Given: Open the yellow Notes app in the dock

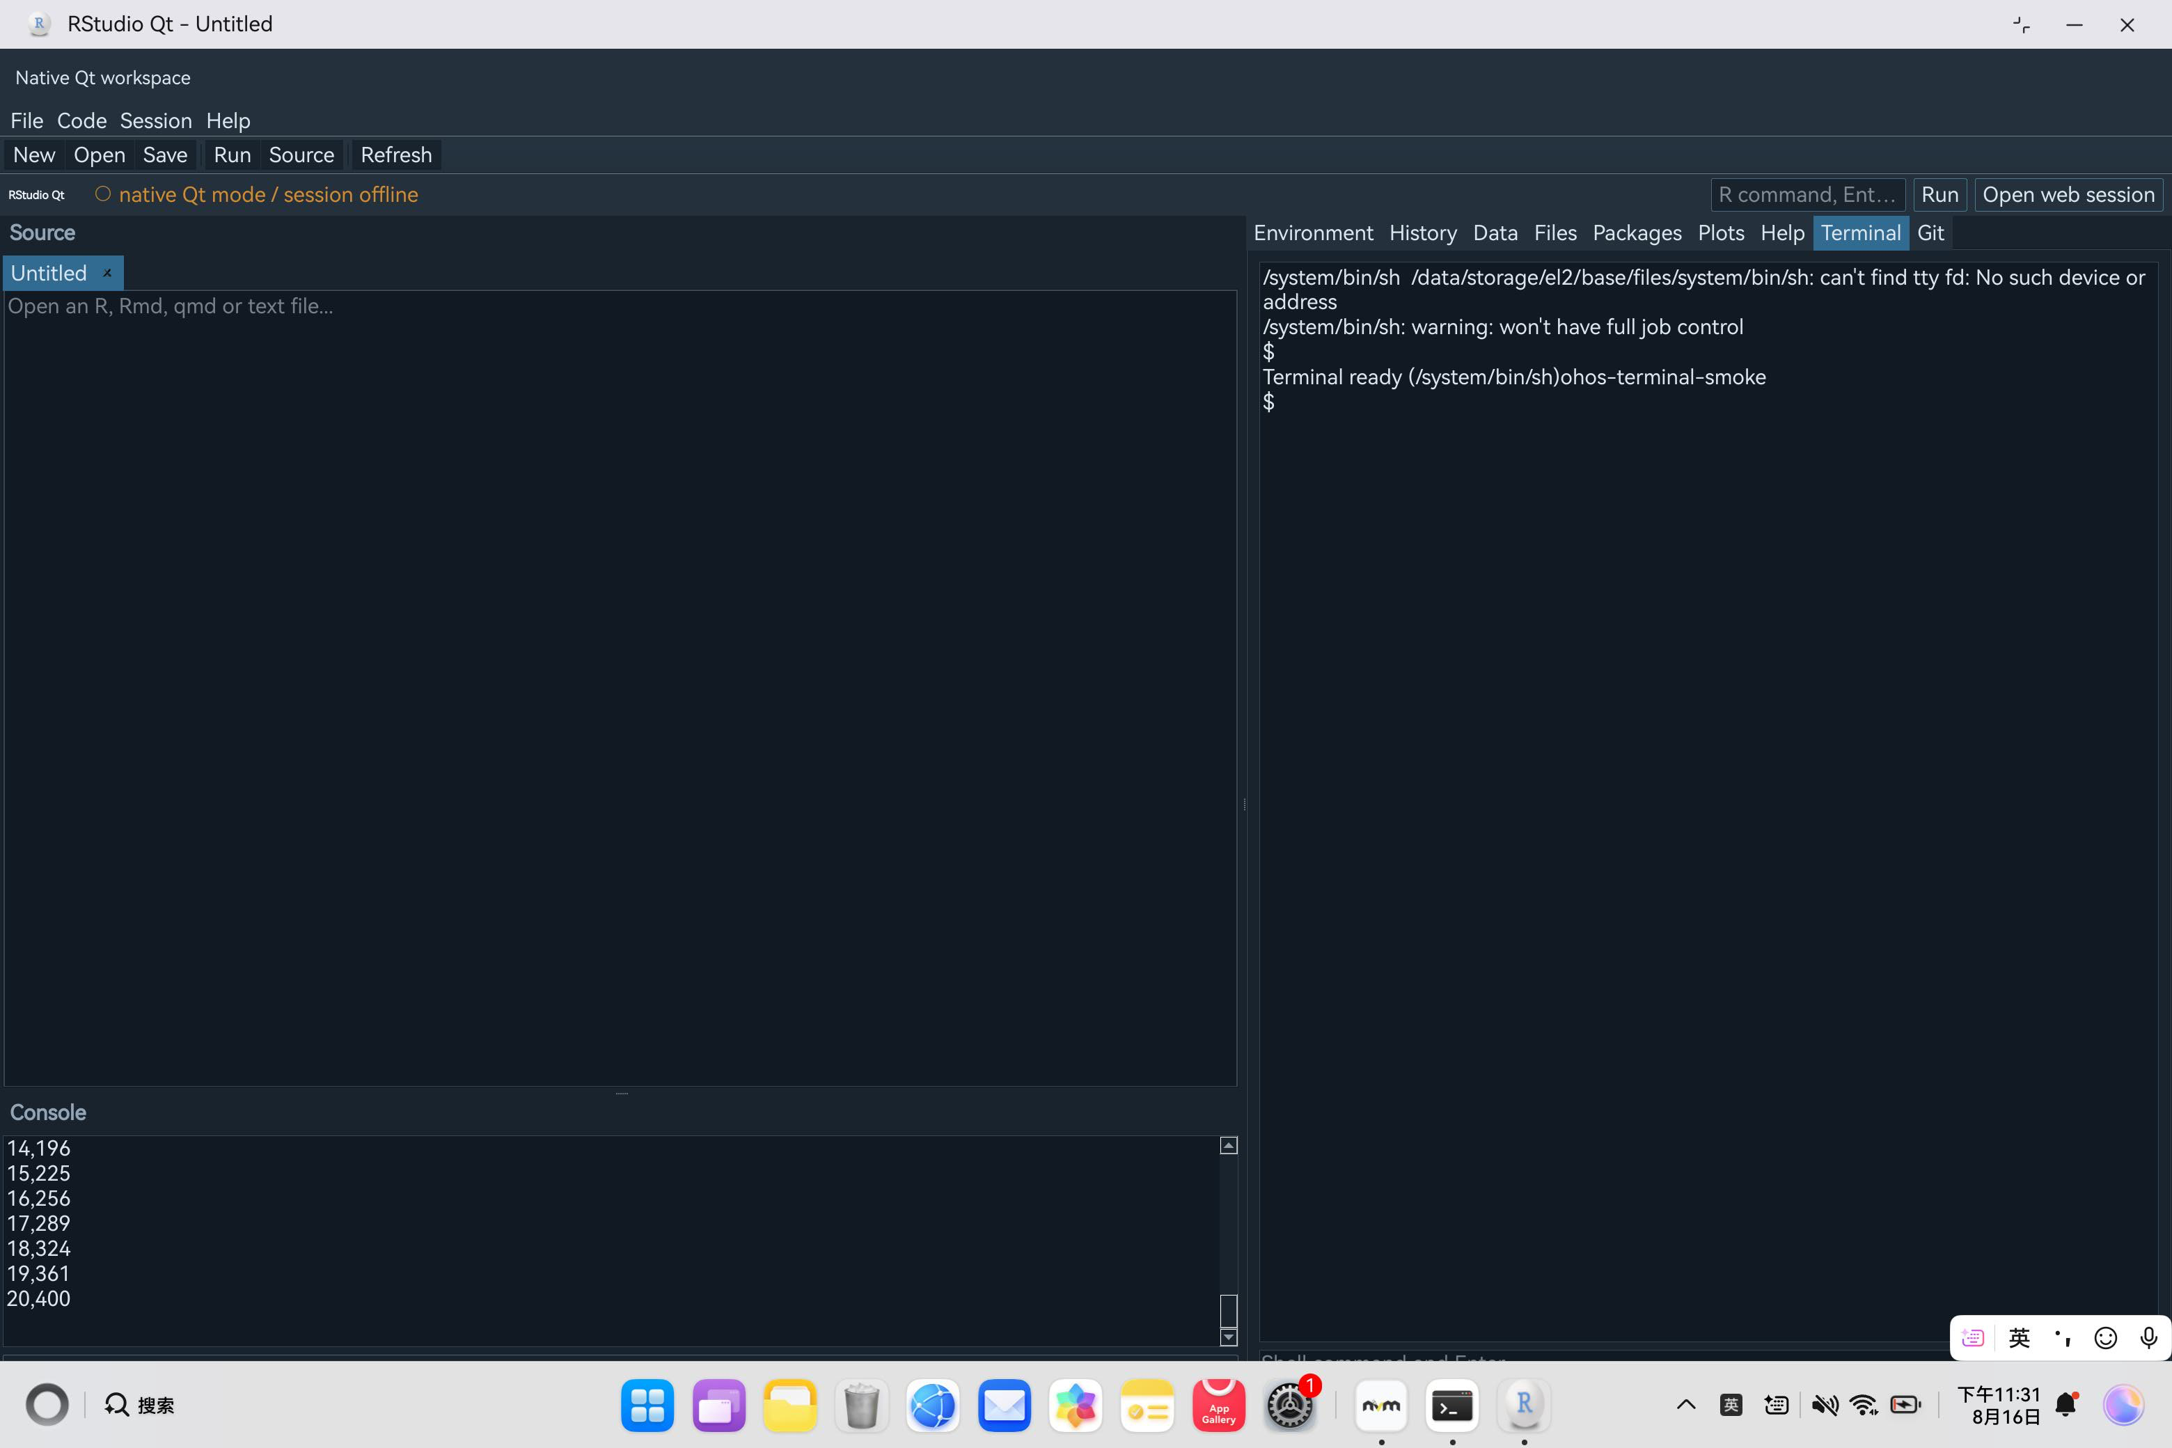Looking at the screenshot, I should [x=1147, y=1406].
